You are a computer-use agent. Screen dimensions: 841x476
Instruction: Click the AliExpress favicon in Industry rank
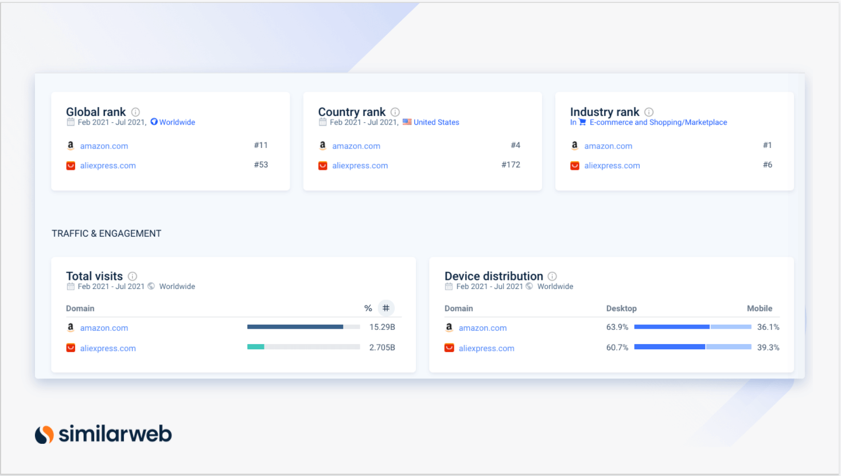point(575,166)
